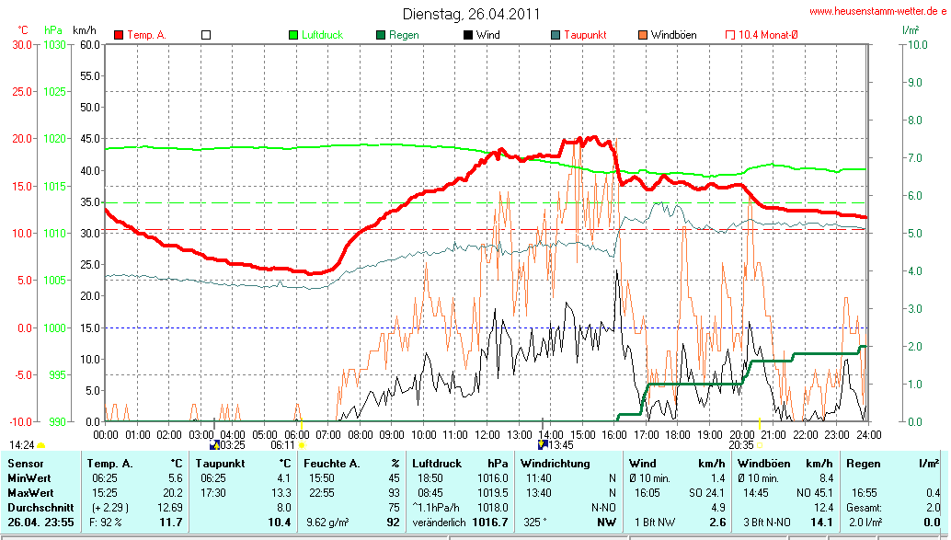Click the red Temp. A. legend swatch
Image resolution: width=951 pixels, height=540 pixels.
click(119, 35)
